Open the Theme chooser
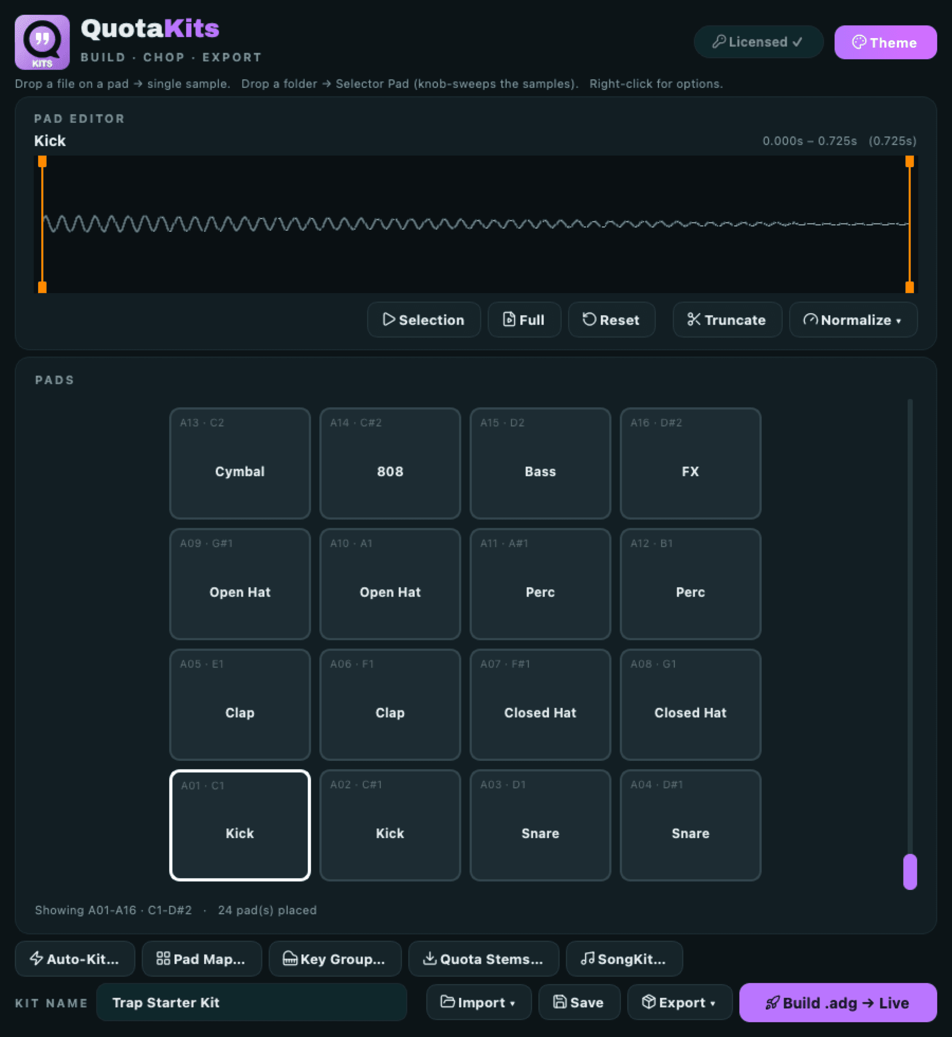Image resolution: width=952 pixels, height=1037 pixels. click(x=885, y=42)
